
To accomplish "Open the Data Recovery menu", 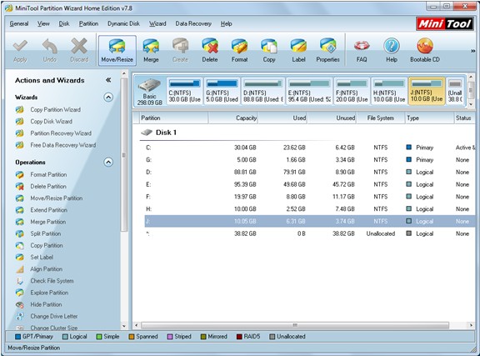I will click(x=193, y=23).
